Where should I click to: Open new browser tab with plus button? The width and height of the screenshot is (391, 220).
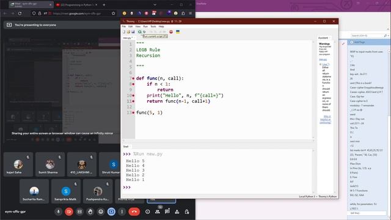pyautogui.click(x=104, y=5)
